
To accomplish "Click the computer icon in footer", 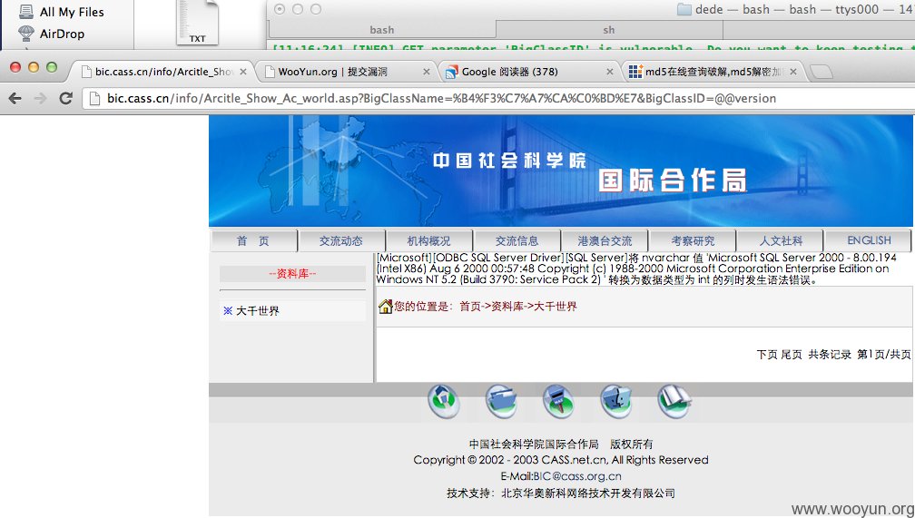I will [x=616, y=401].
